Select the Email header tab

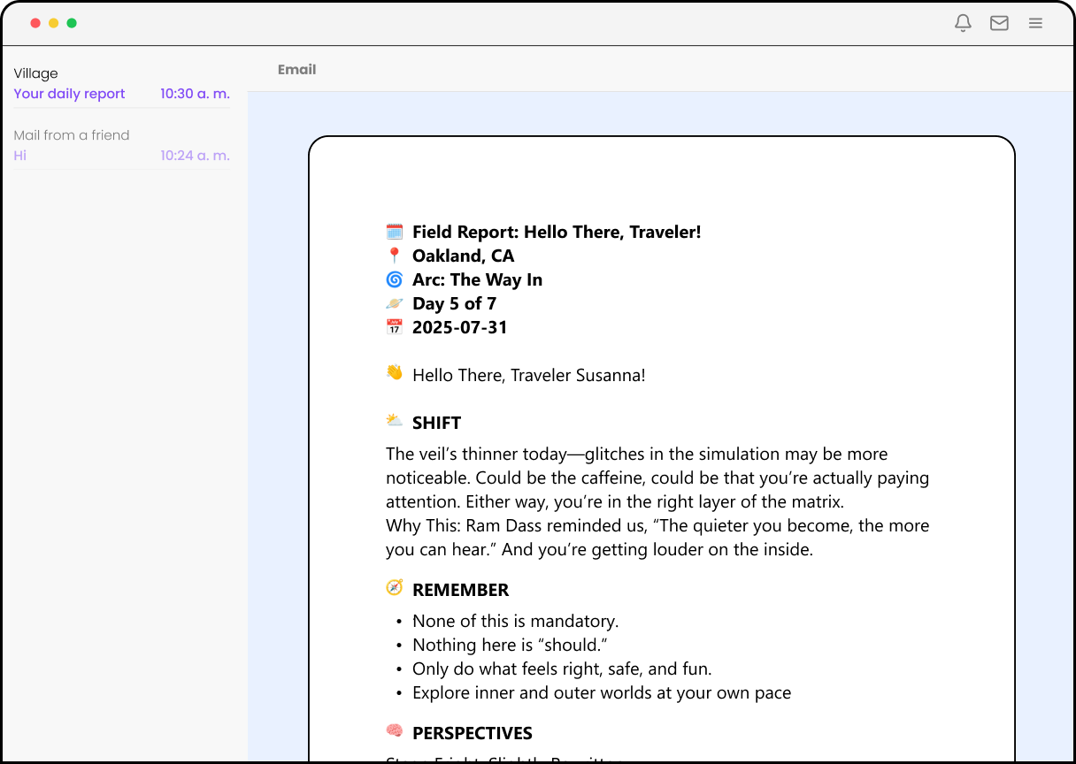[x=296, y=70]
